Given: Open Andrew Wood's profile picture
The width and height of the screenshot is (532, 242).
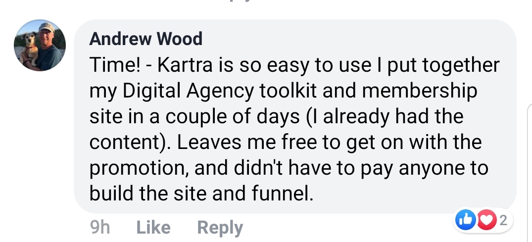Looking at the screenshot, I should click(x=40, y=45).
